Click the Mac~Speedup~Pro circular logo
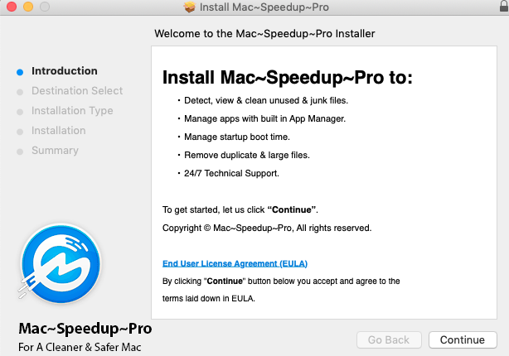The width and height of the screenshot is (509, 356). tap(60, 263)
